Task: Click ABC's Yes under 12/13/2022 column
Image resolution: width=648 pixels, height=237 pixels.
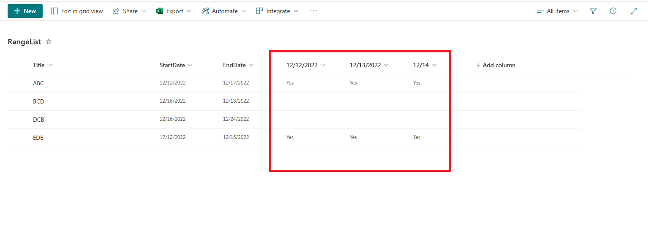Action: (x=353, y=83)
